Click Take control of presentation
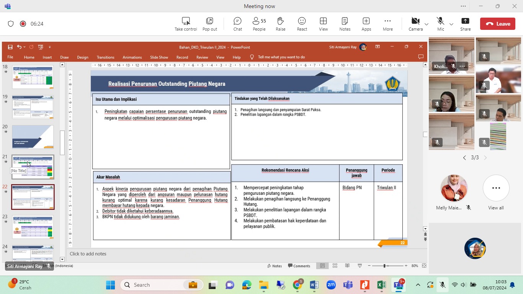 click(186, 24)
